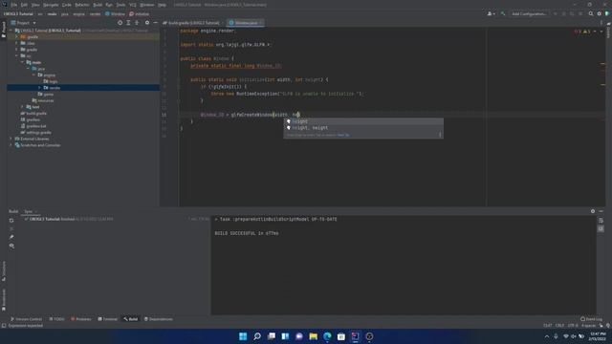
Task: Choose the 'height, height' completion suggestion
Action: [363, 128]
